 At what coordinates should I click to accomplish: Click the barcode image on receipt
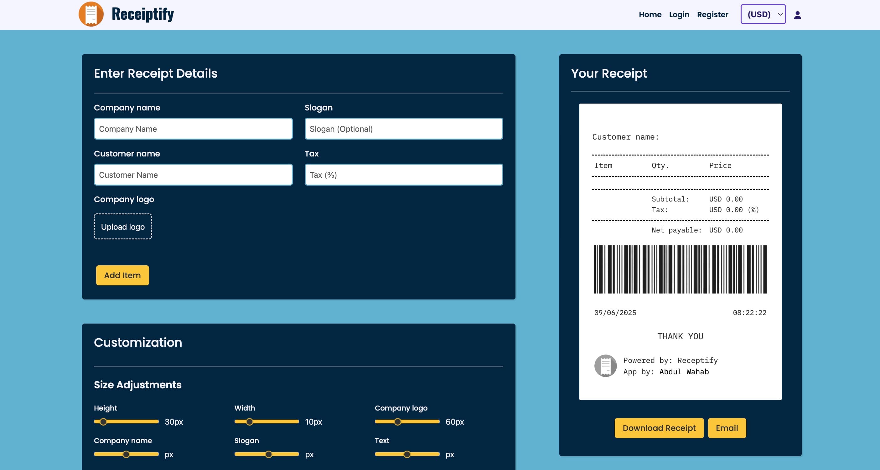[x=680, y=269]
